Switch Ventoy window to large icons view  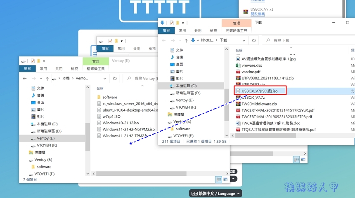click(x=225, y=179)
